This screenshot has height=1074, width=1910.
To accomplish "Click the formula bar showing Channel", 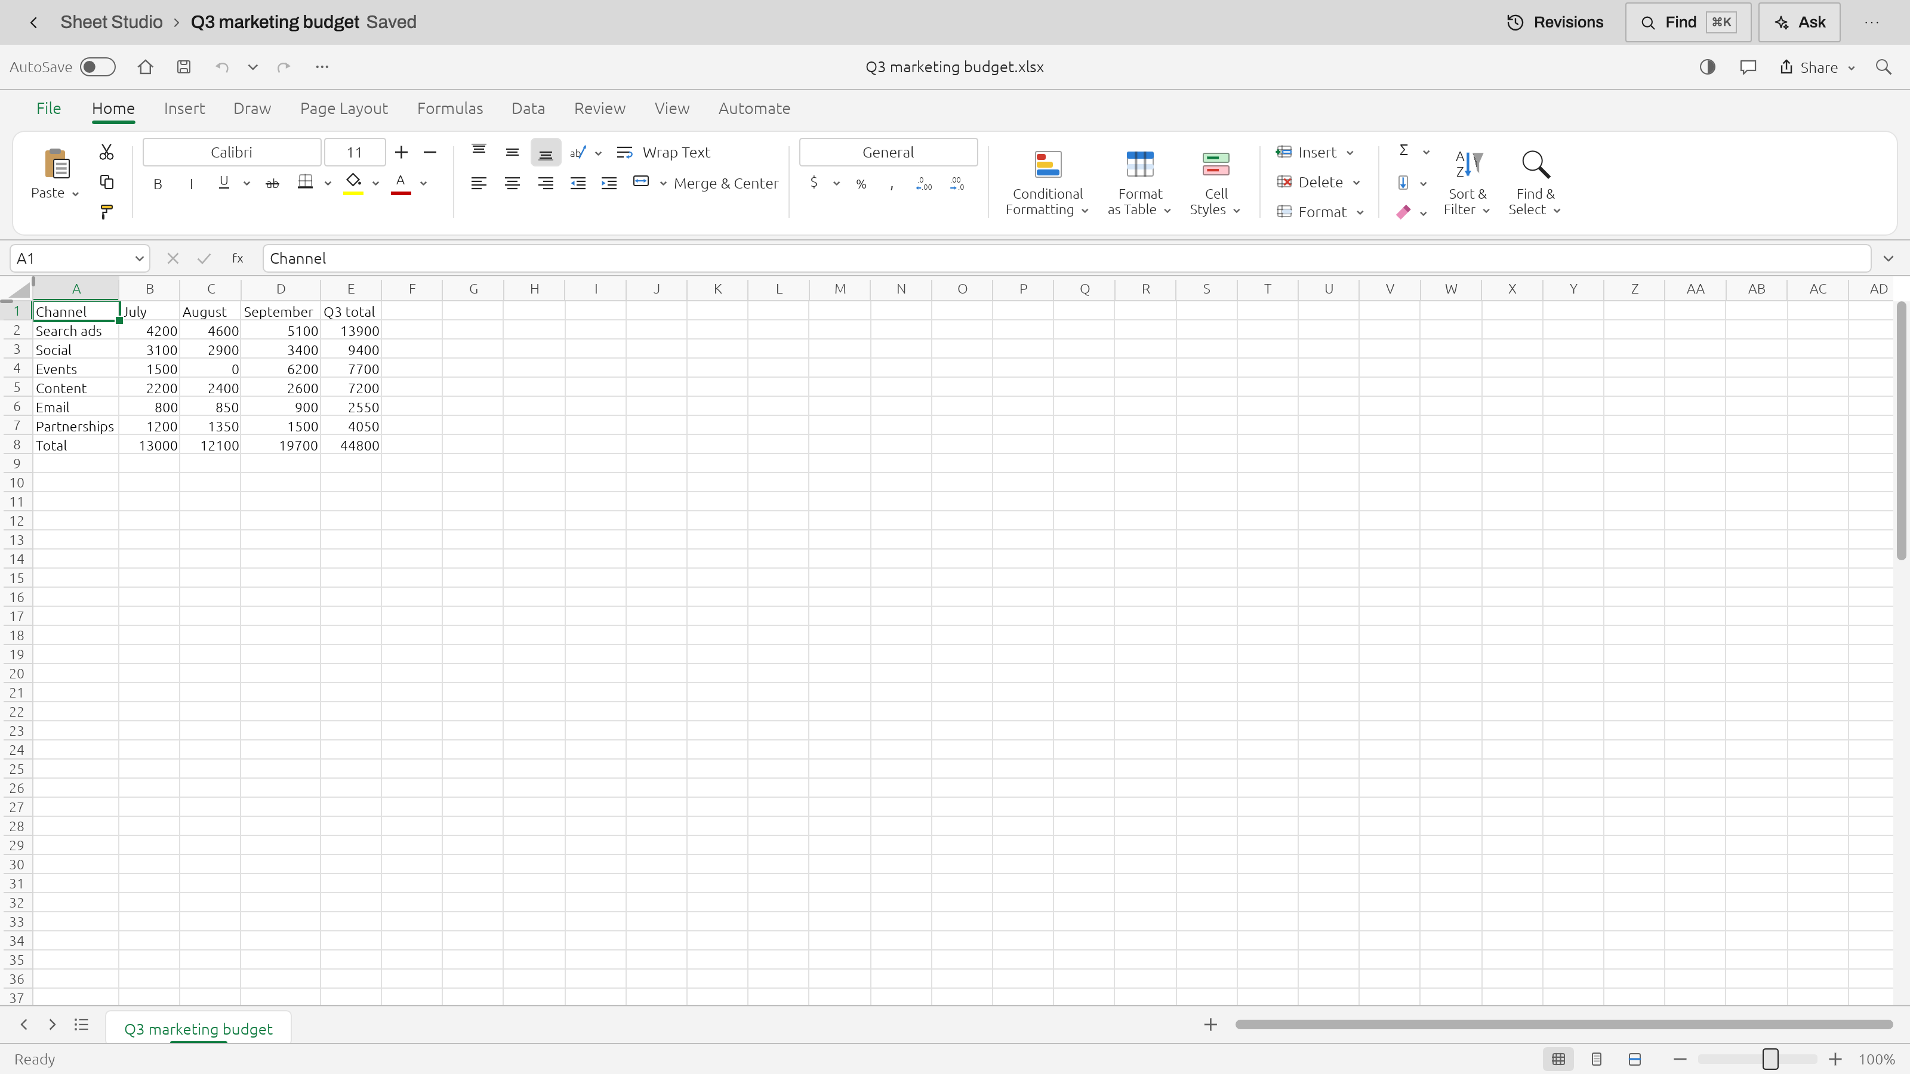I will [1066, 258].
